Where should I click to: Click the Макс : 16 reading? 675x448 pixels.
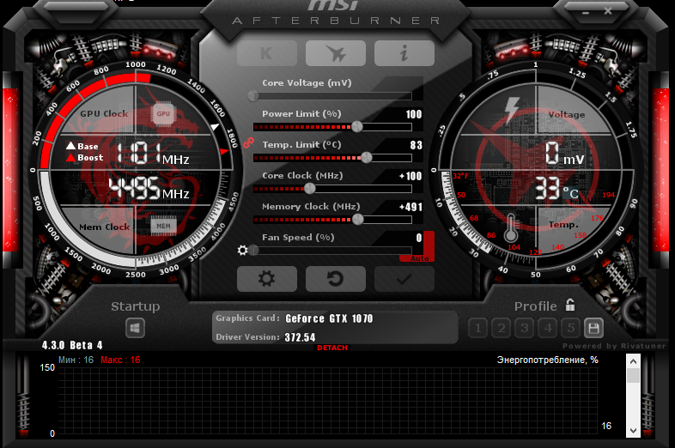coord(120,360)
